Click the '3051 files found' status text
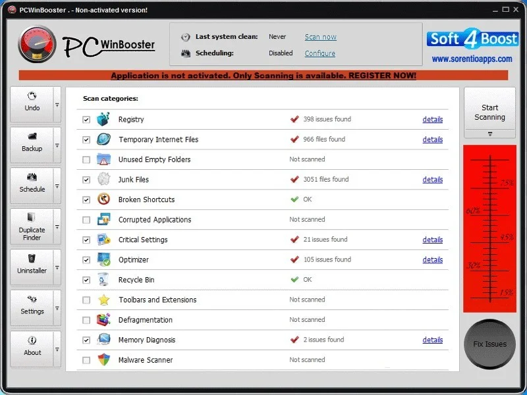 325,179
